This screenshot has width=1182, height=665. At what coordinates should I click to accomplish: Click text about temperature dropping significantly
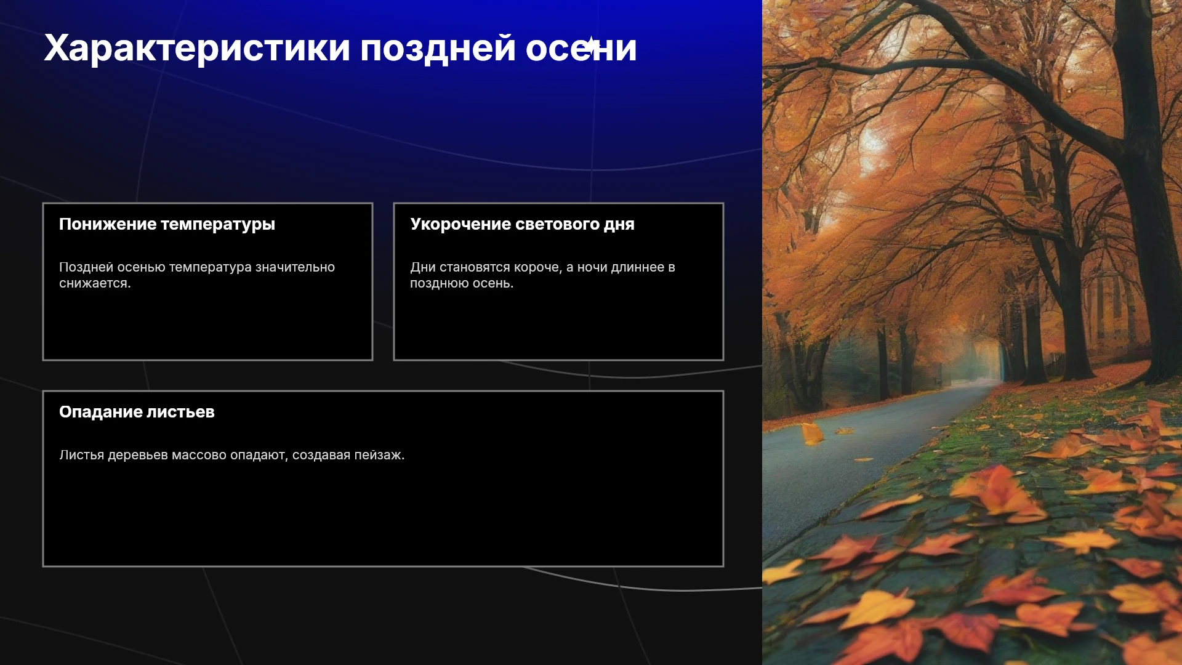click(x=197, y=275)
